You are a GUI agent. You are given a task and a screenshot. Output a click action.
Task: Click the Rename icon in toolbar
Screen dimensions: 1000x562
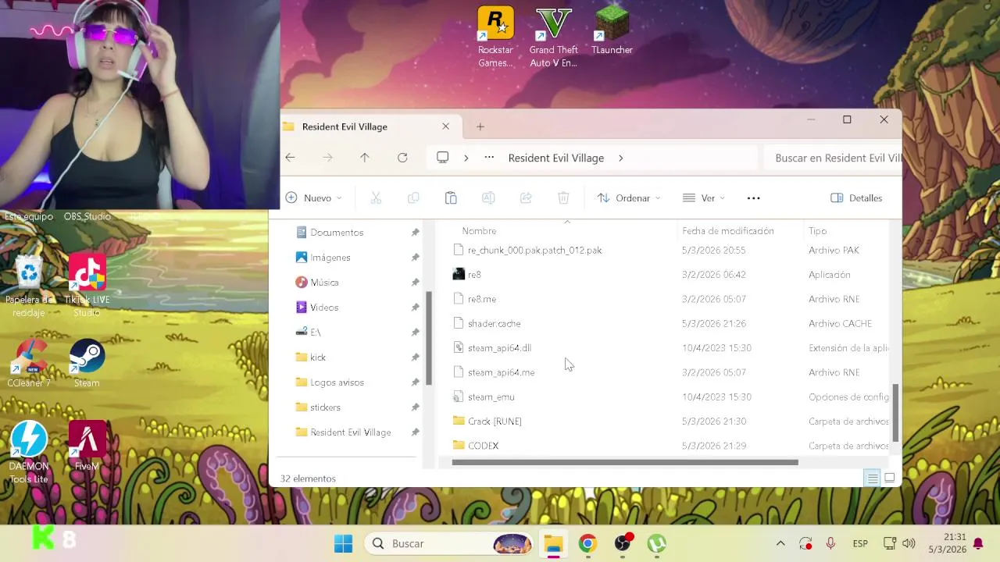point(488,198)
